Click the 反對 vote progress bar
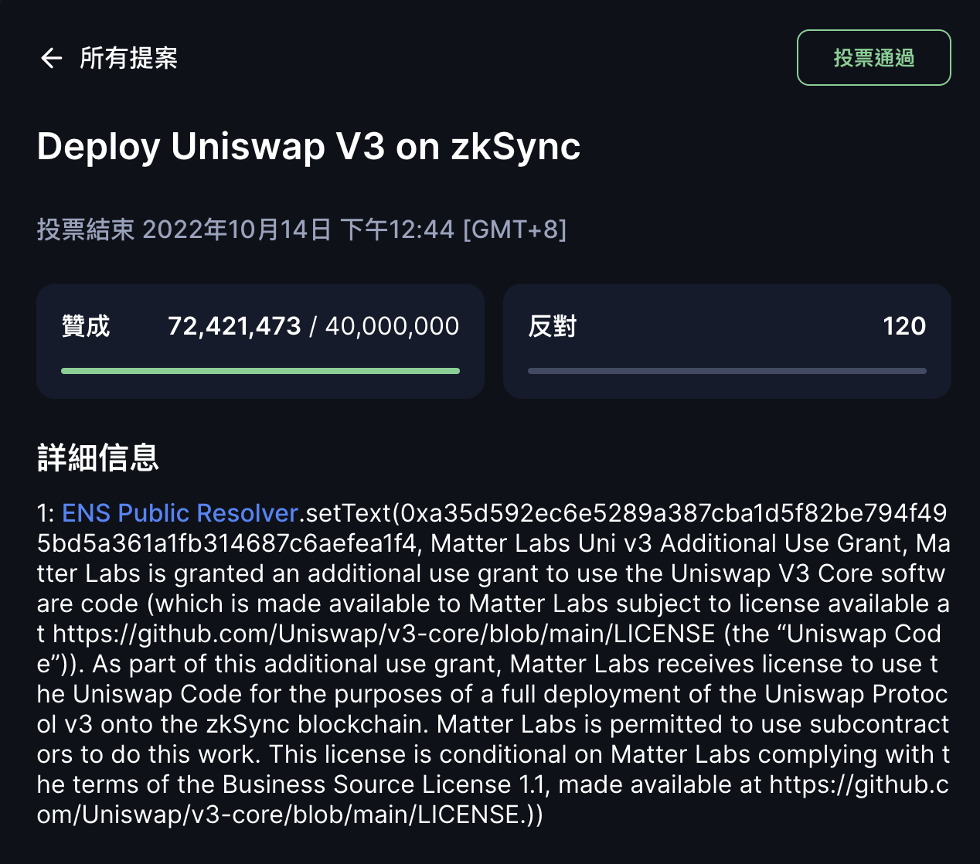980x864 pixels. [726, 371]
